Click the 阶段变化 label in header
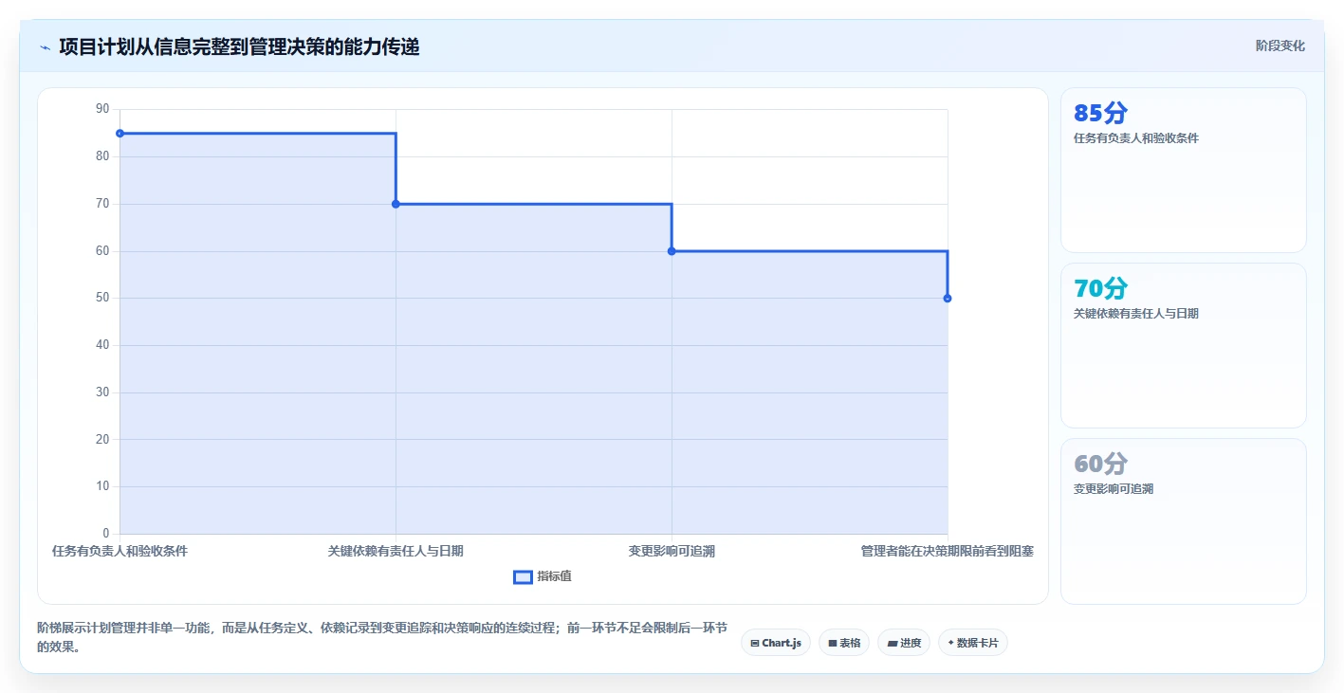 [x=1280, y=46]
